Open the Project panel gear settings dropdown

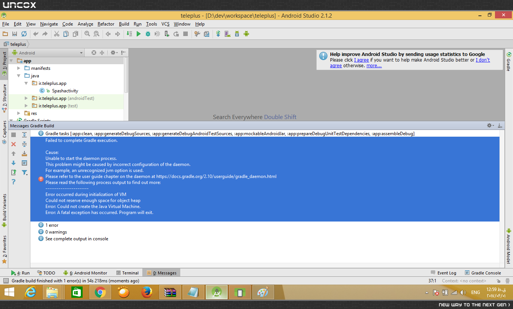(x=114, y=53)
